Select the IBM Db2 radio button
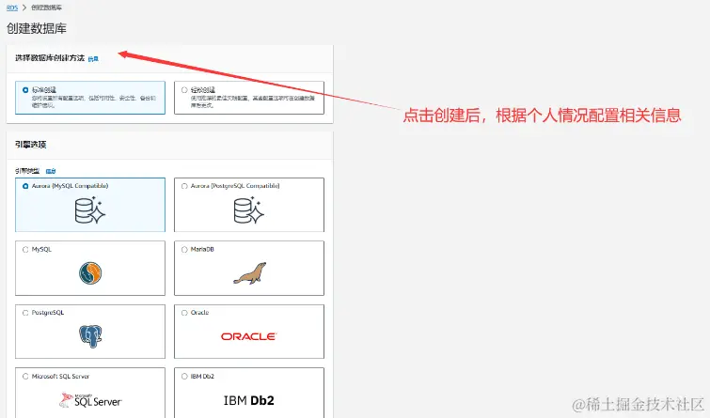 184,376
